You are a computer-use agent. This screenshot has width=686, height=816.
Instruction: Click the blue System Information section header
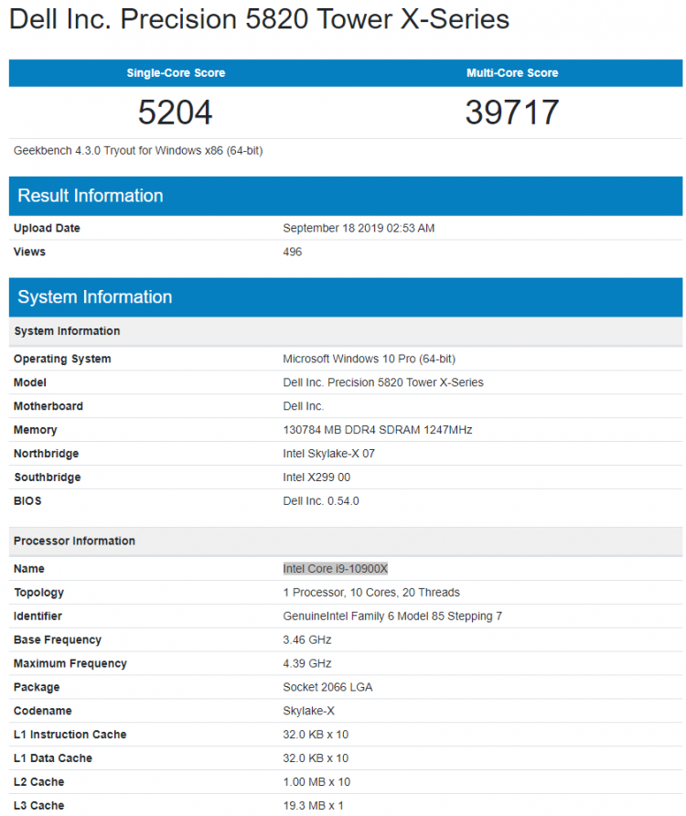point(345,297)
